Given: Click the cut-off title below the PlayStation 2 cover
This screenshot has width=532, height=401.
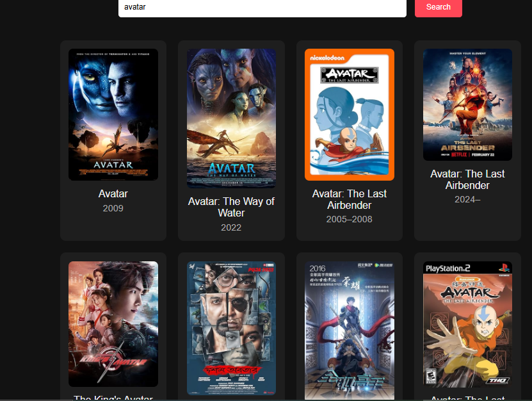Looking at the screenshot, I should coord(467,398).
